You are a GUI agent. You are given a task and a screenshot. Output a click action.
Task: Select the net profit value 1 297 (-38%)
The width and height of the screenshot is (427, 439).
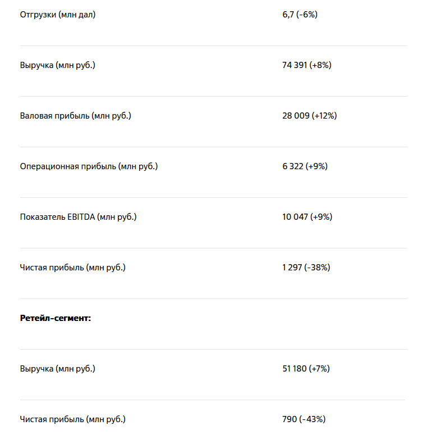coord(306,268)
